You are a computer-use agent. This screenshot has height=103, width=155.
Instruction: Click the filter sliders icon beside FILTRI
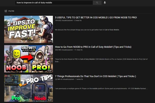tap(6, 11)
